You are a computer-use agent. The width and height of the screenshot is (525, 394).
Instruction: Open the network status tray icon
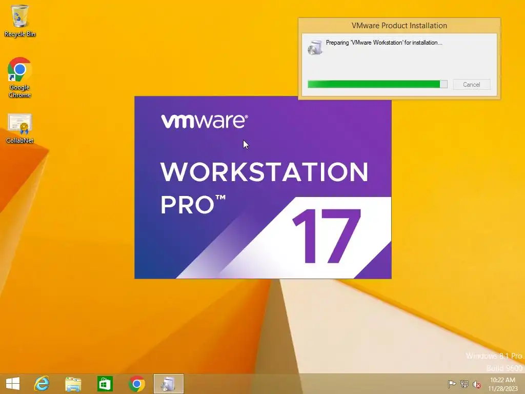pyautogui.click(x=465, y=384)
